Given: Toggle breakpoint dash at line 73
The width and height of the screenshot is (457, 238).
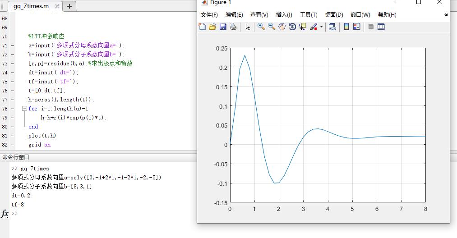Looking at the screenshot, I should pos(13,64).
